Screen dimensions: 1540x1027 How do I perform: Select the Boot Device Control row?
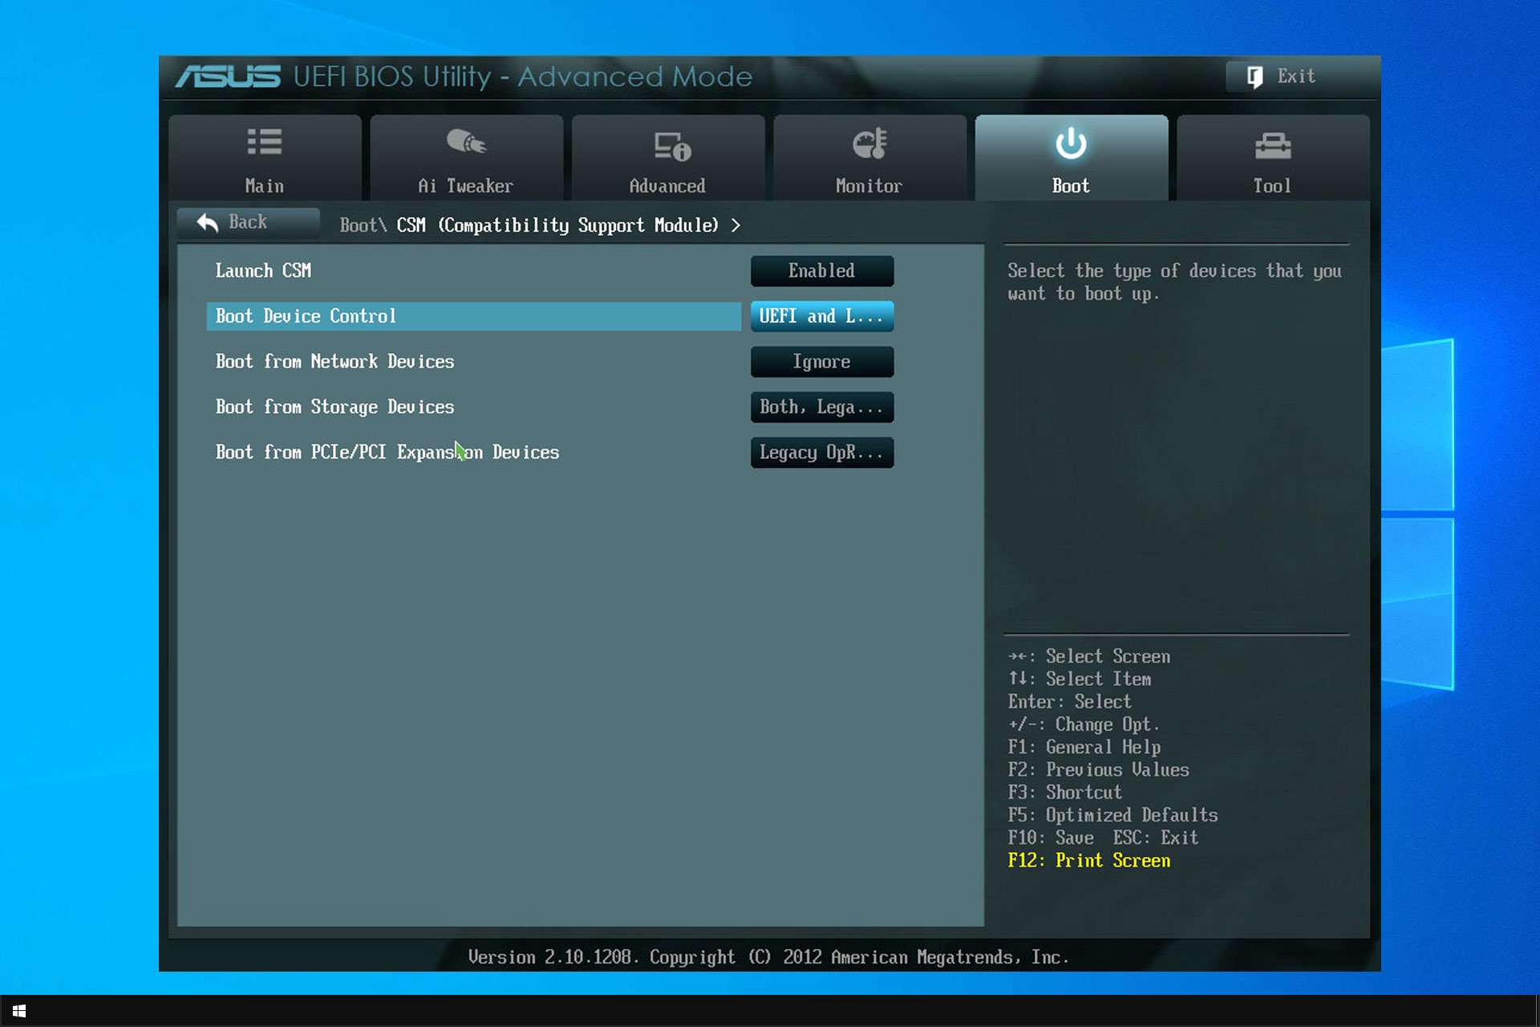pos(473,316)
